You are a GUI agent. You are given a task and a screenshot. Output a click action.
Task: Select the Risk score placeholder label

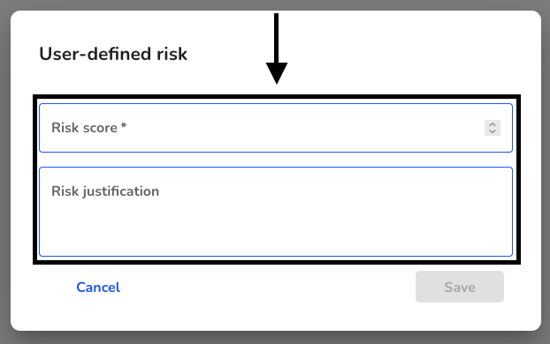coord(88,128)
